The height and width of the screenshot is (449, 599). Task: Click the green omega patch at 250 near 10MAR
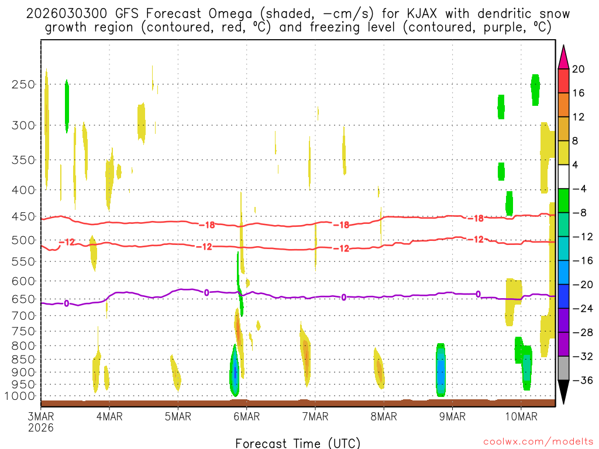[x=535, y=89]
